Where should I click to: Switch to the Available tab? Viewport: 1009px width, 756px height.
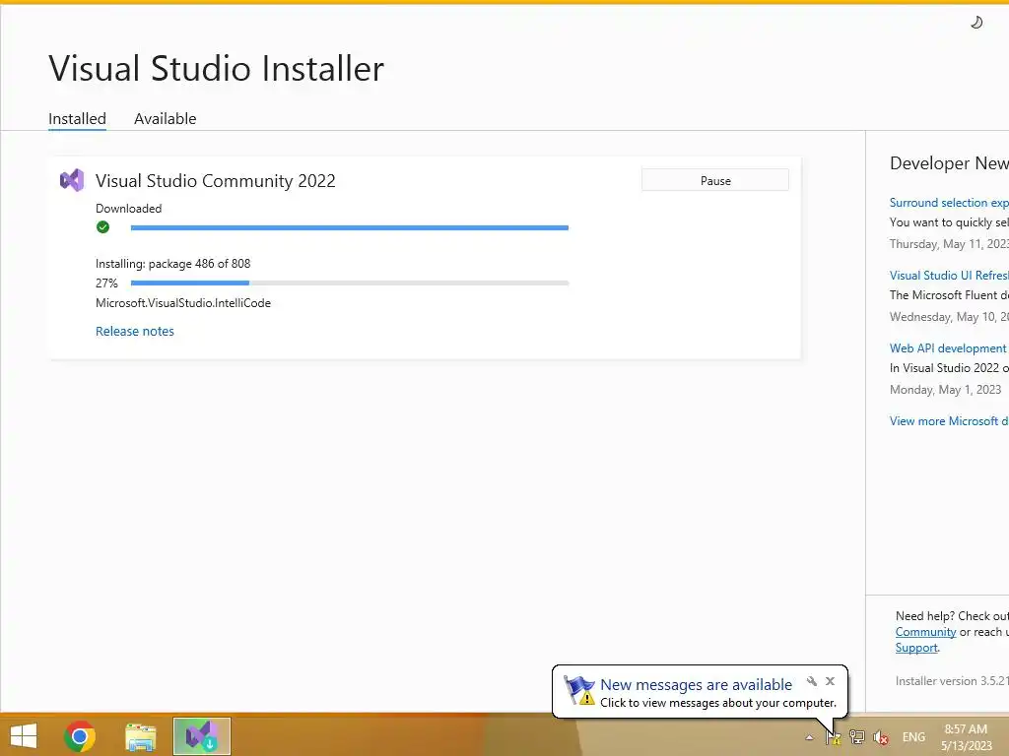click(166, 119)
